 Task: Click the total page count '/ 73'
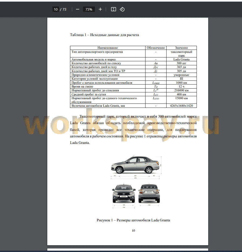pos(63,9)
